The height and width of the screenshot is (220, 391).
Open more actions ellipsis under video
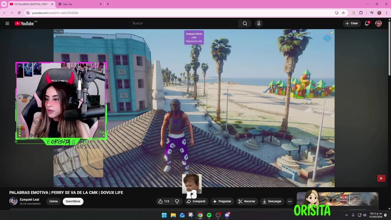pyautogui.click(x=290, y=201)
